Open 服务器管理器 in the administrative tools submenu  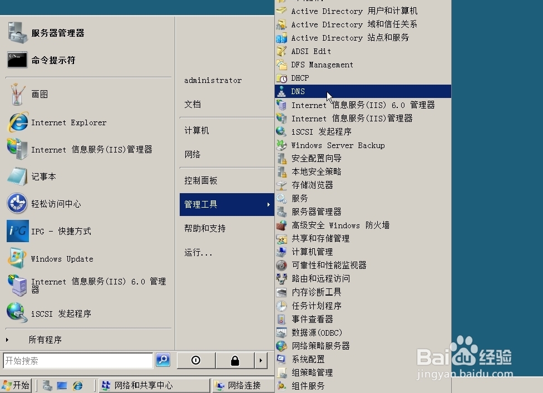[x=363, y=212]
